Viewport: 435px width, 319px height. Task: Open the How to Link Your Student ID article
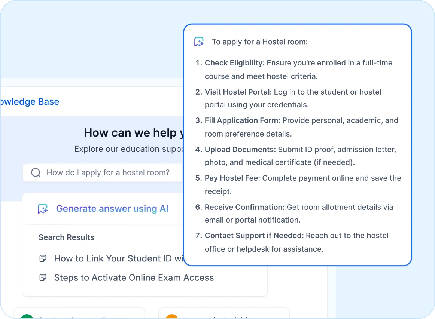pyautogui.click(x=112, y=258)
